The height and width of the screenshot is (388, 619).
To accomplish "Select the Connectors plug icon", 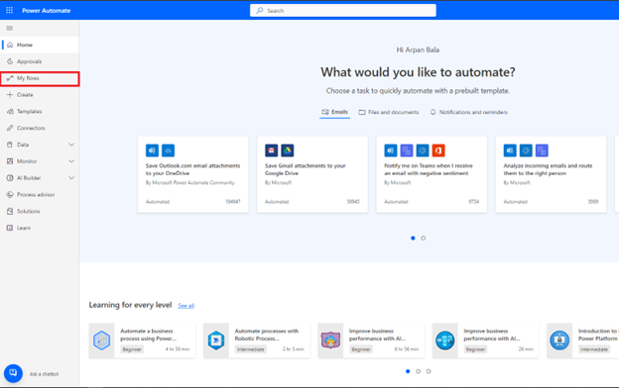I will pyautogui.click(x=10, y=128).
